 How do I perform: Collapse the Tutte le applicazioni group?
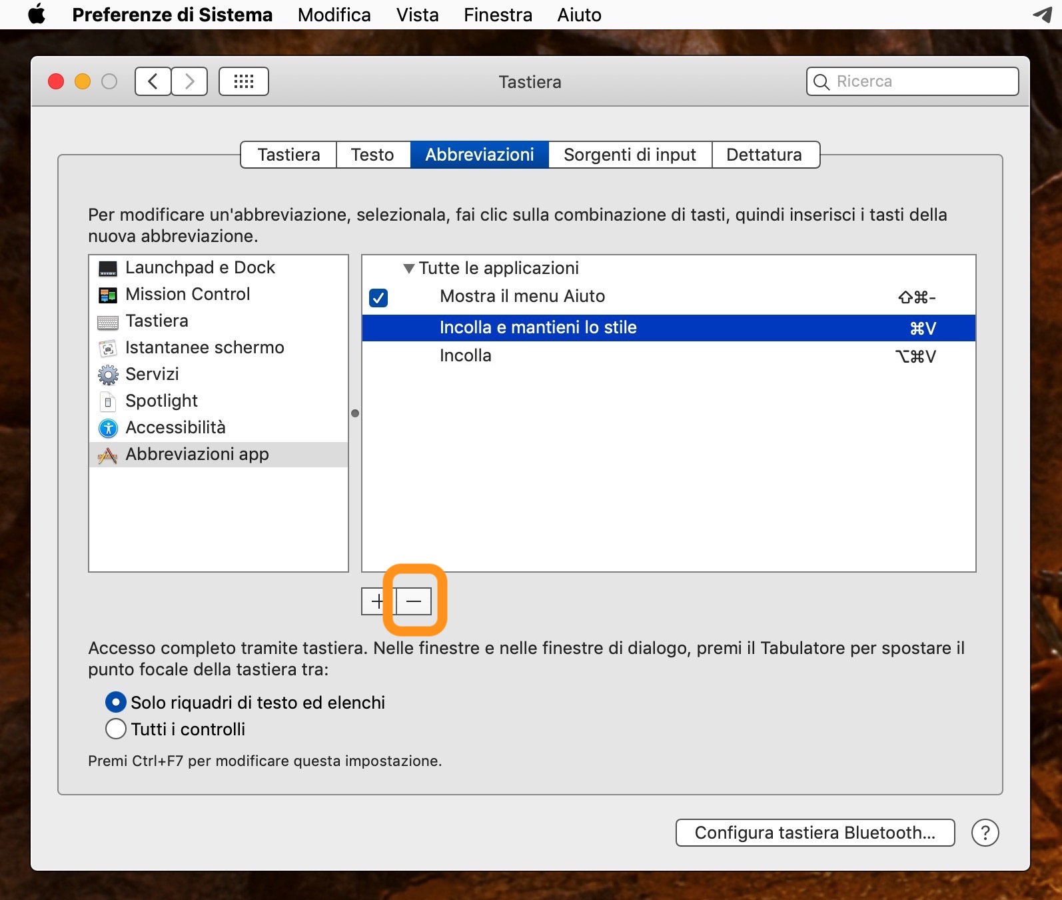[409, 269]
